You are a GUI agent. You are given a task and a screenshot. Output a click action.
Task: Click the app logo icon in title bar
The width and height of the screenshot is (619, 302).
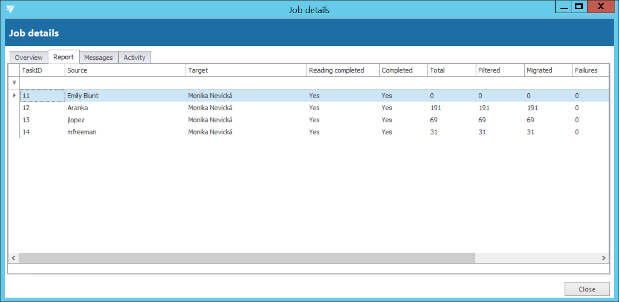coord(11,9)
